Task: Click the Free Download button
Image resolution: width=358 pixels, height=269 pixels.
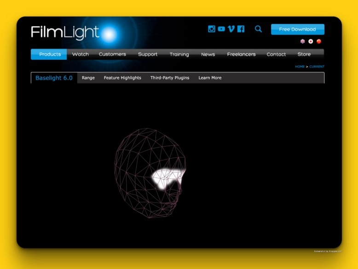Action: 298,29
